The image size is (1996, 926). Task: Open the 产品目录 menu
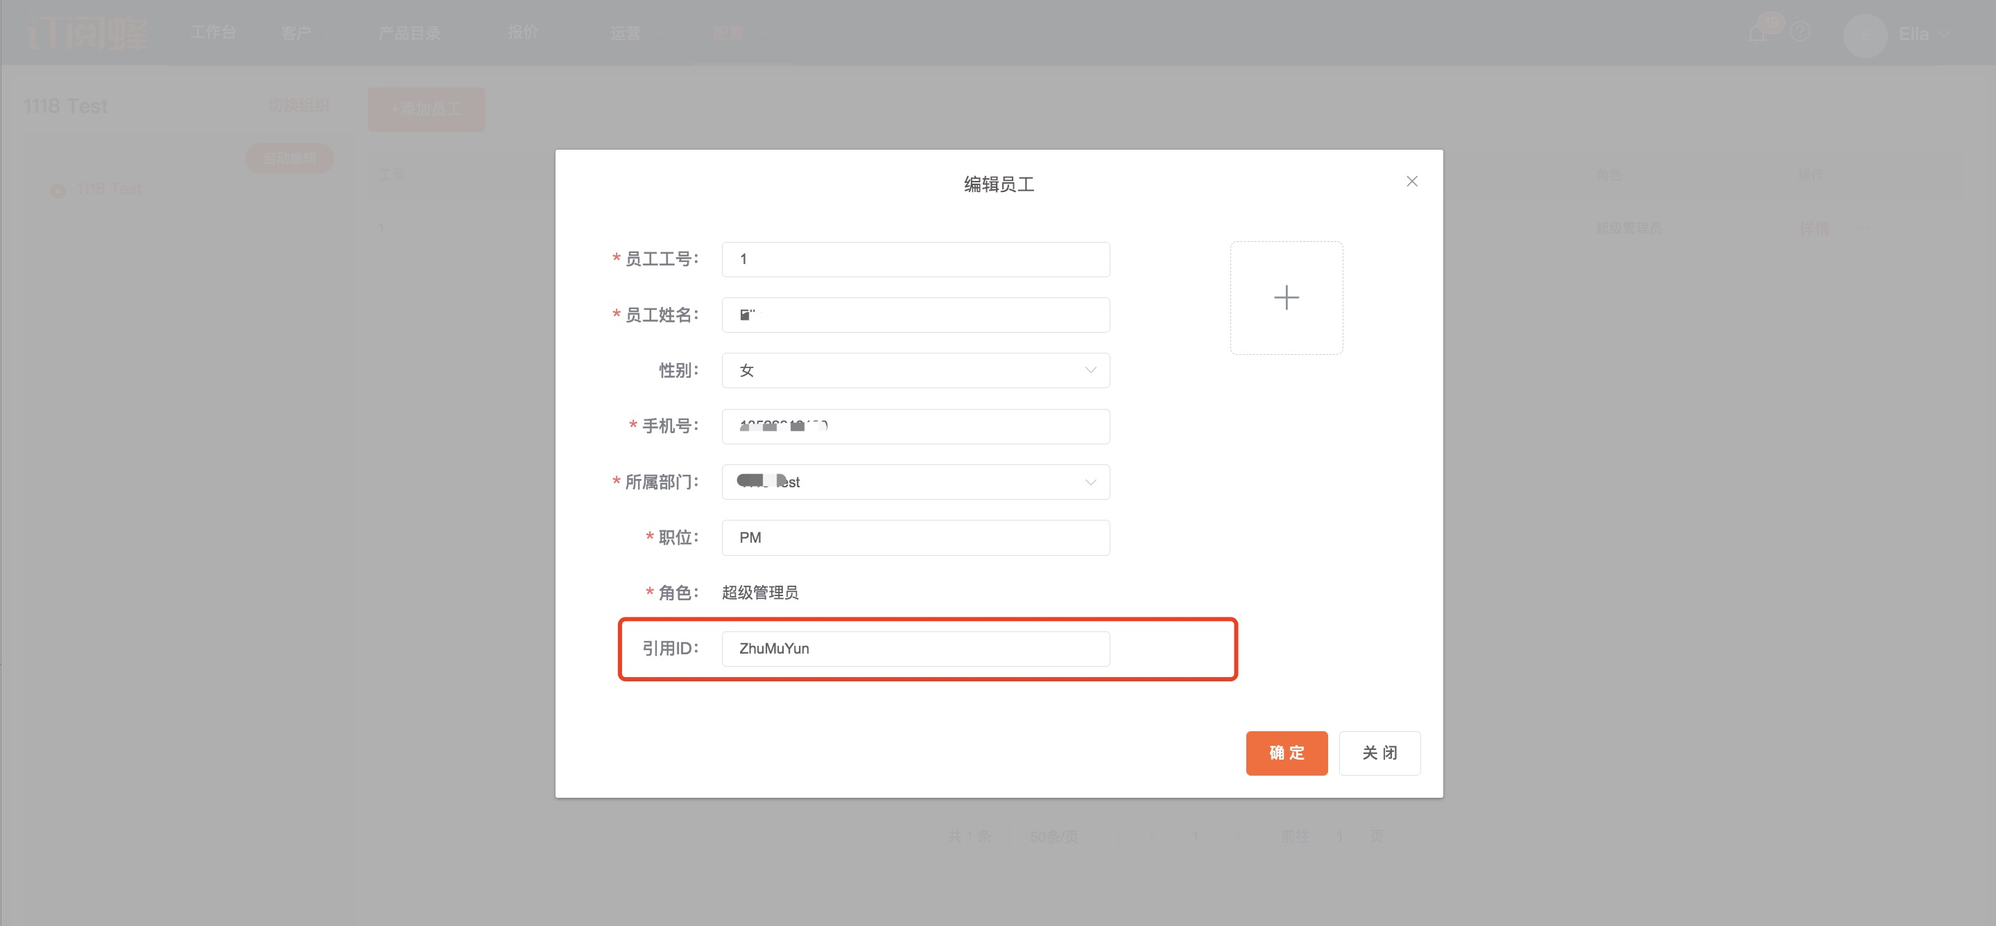(409, 33)
